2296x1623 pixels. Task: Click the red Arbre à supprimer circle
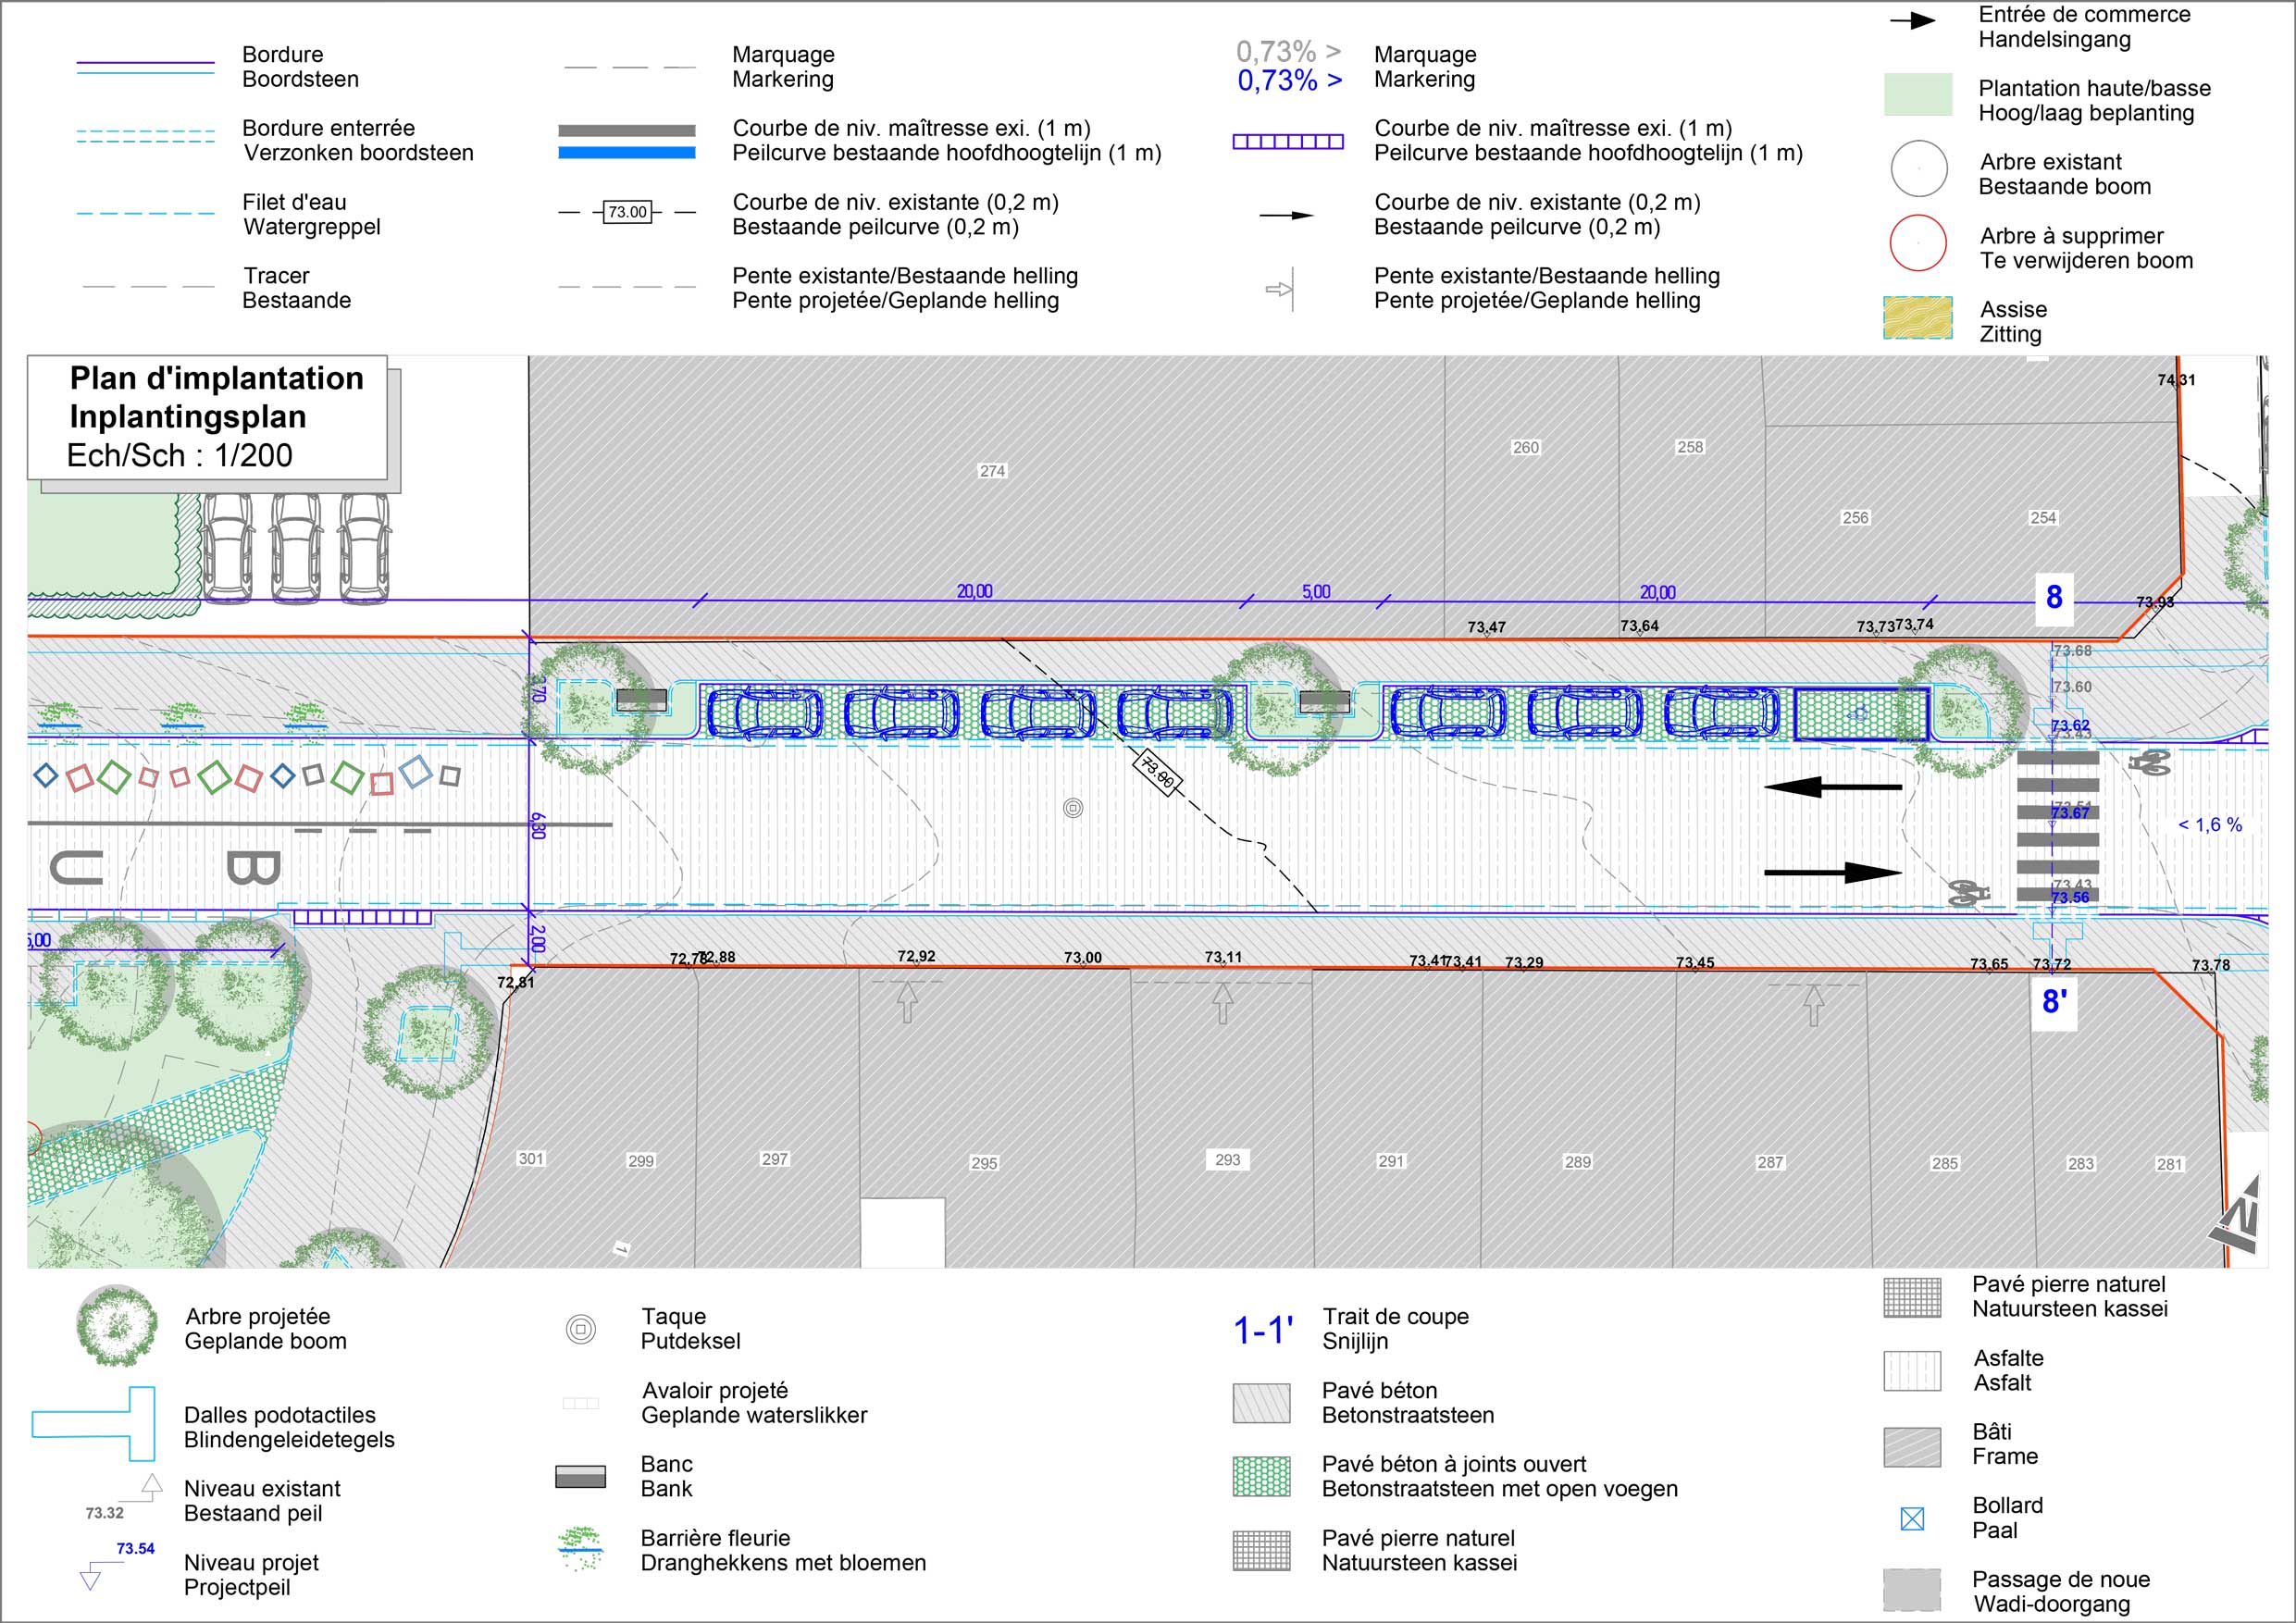coord(1918,243)
